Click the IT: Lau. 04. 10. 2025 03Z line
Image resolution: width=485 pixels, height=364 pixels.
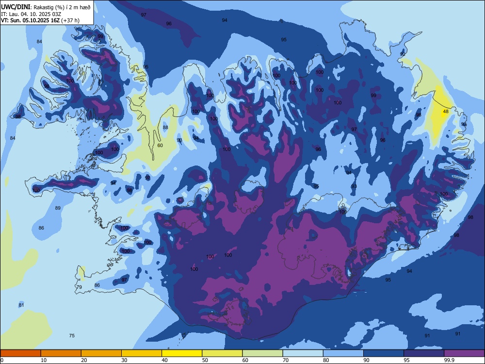[x=31, y=14]
